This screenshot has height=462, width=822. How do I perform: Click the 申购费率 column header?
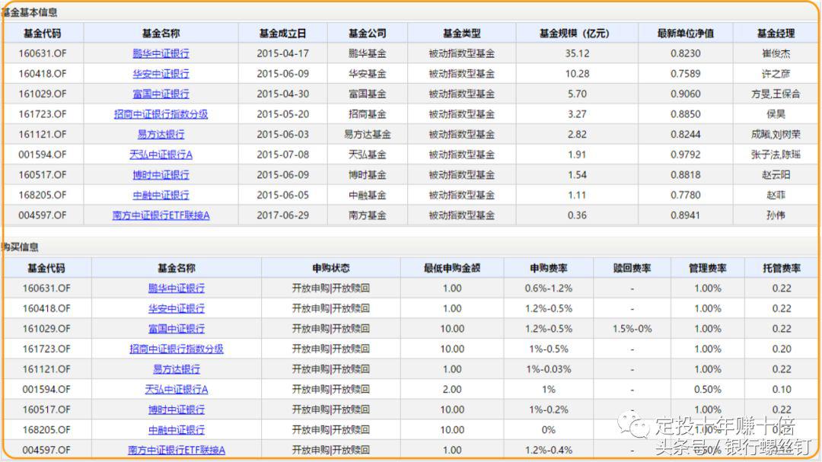550,268
